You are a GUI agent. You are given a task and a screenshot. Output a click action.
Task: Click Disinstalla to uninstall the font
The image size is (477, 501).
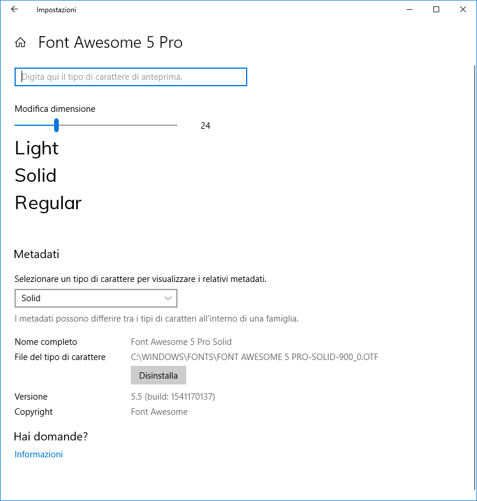point(158,375)
